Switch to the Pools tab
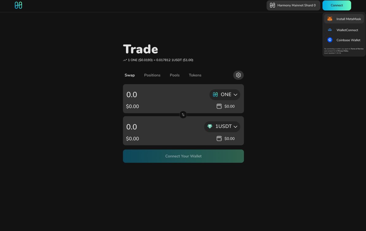The width and height of the screenshot is (366, 231). 175,75
